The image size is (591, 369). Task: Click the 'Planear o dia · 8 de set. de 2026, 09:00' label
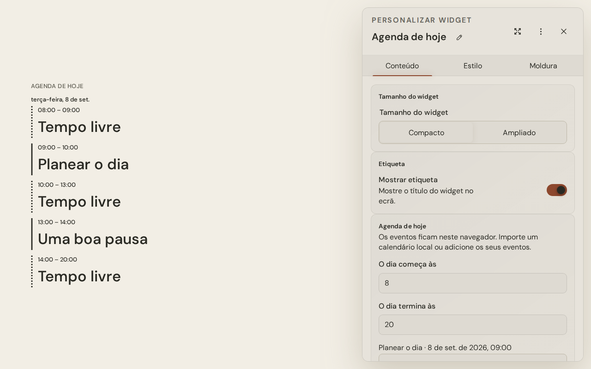(445, 348)
